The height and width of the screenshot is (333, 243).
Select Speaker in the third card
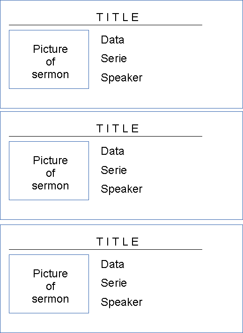tap(122, 302)
